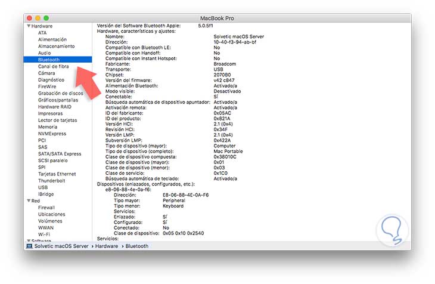Image resolution: width=435 pixels, height=284 pixels.
Task: Click Bluetooth in the path bar
Action: [x=137, y=246]
